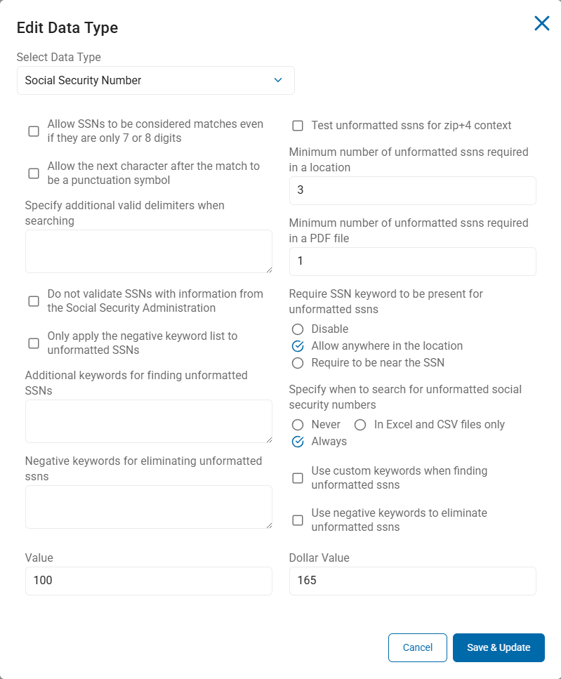Check Use negative keywords to eliminate
This screenshot has height=679, width=561.
pos(298,520)
